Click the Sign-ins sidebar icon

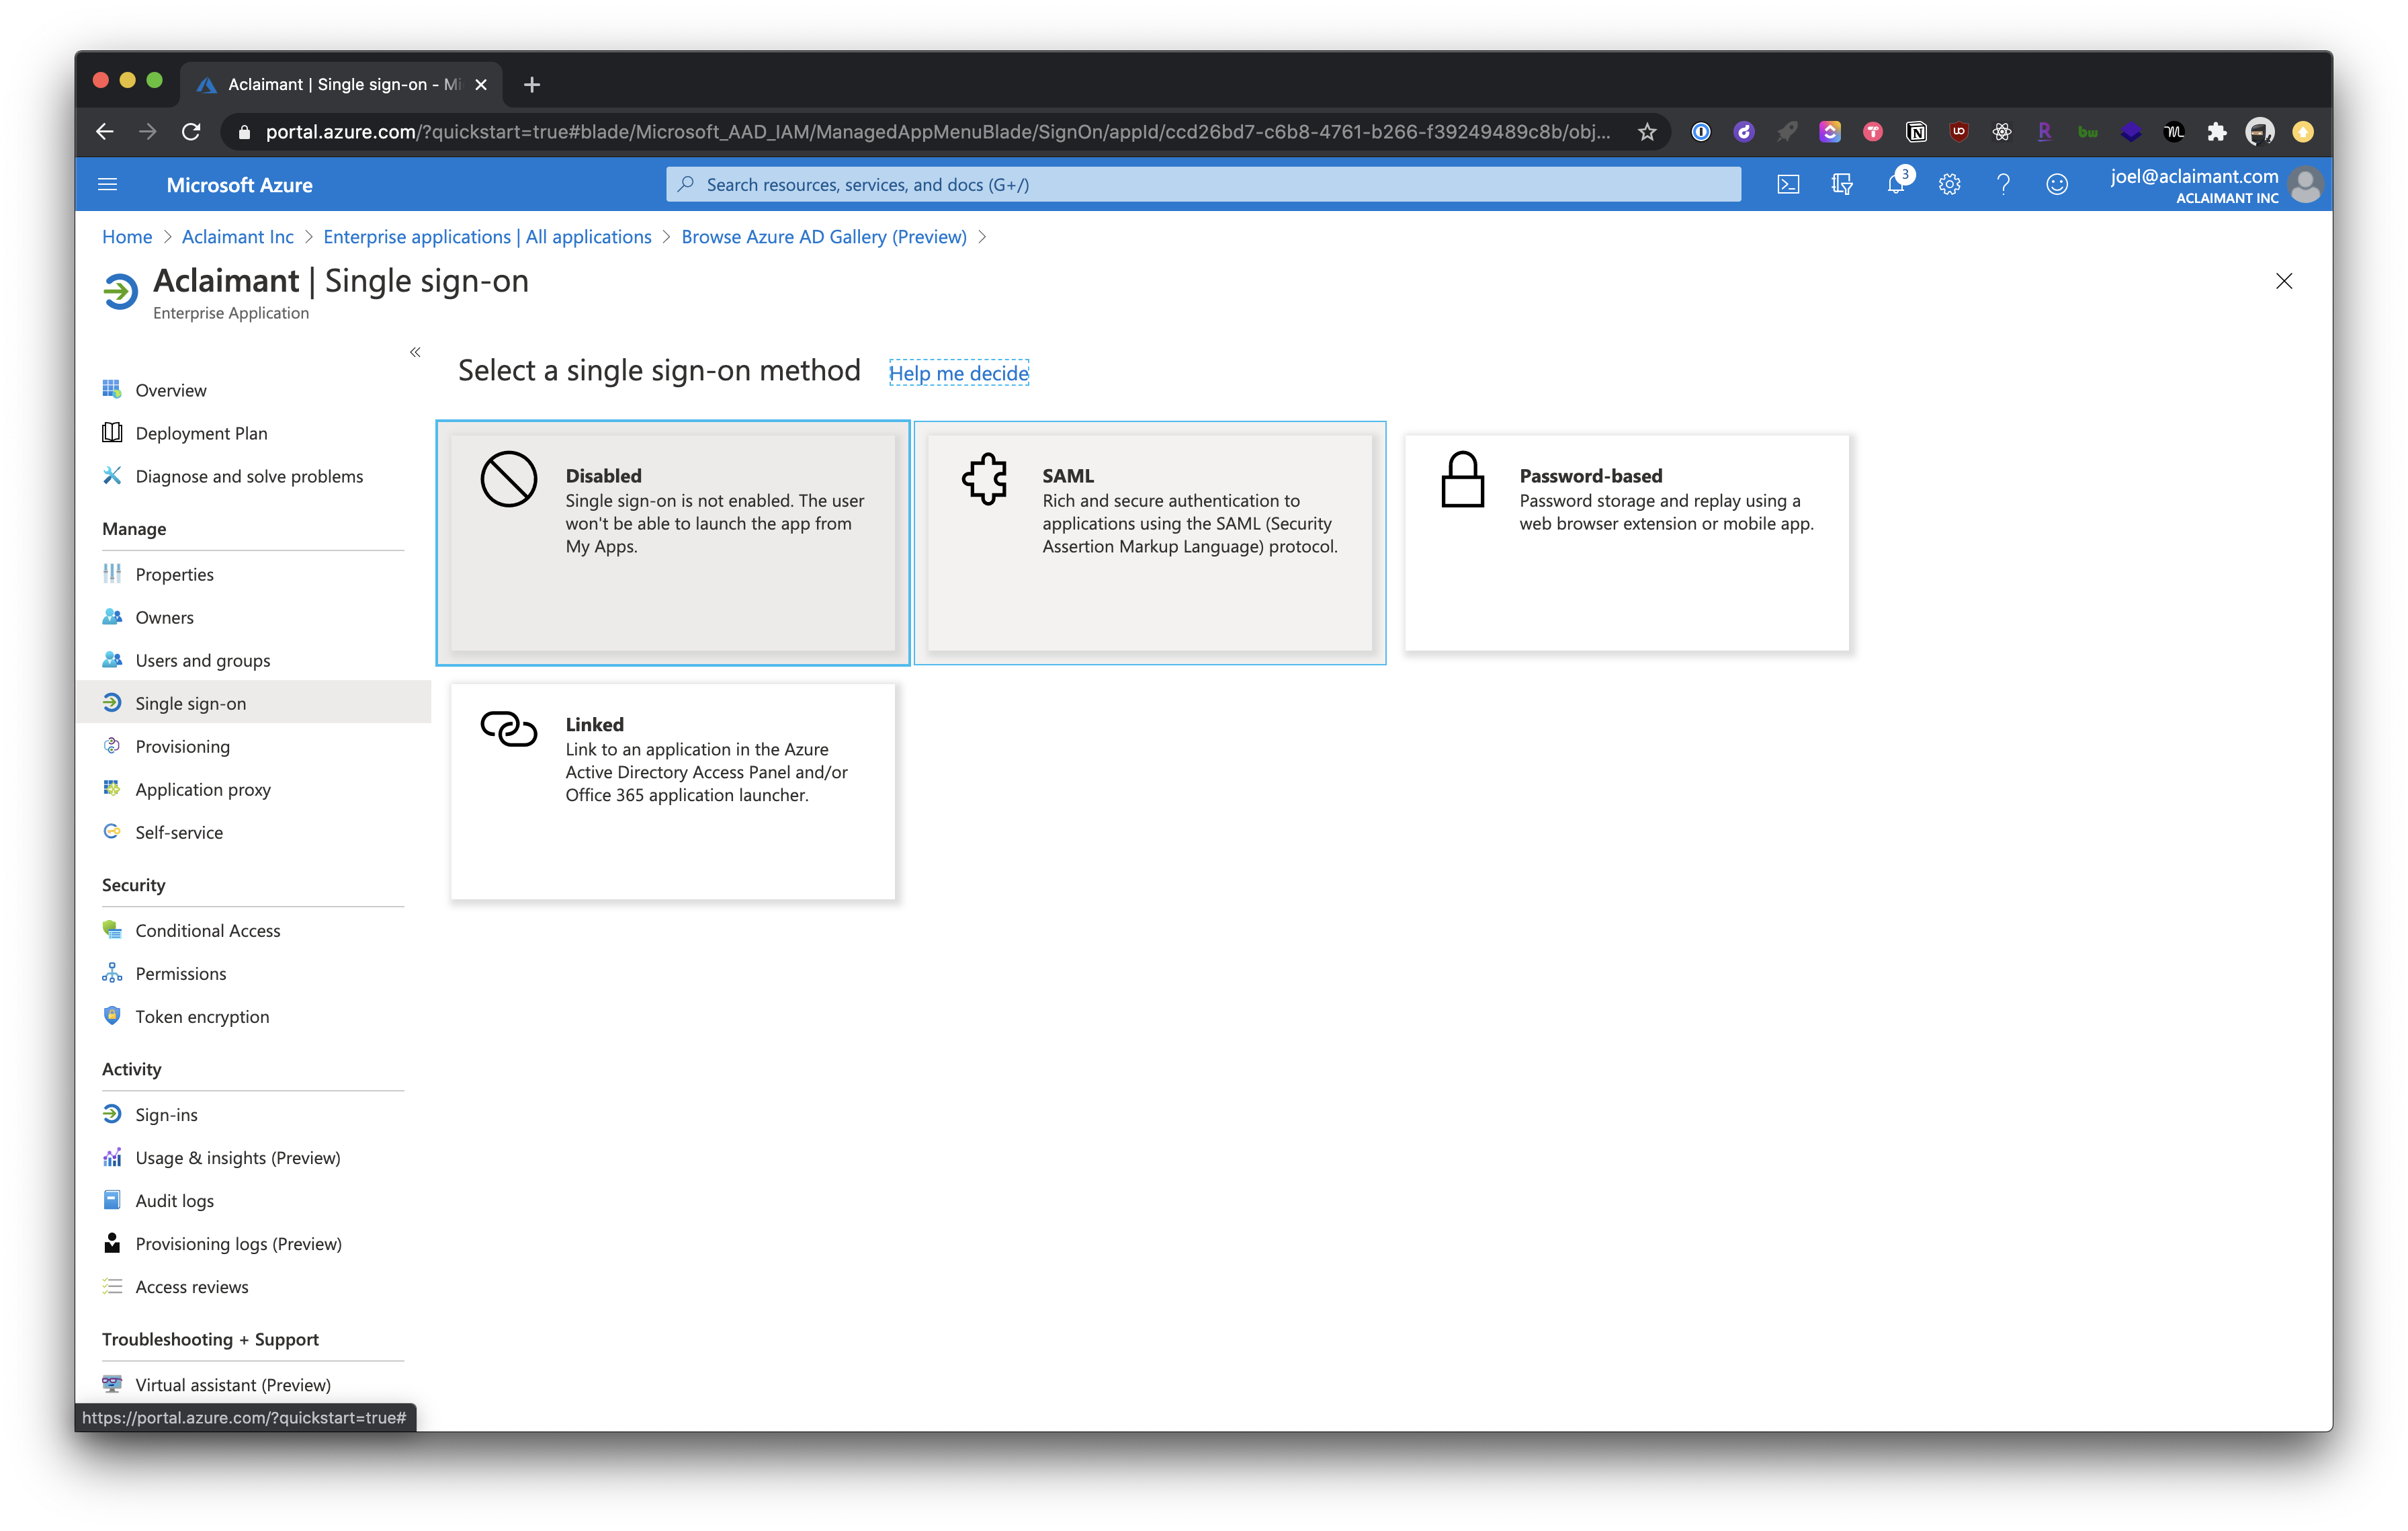click(x=112, y=1113)
